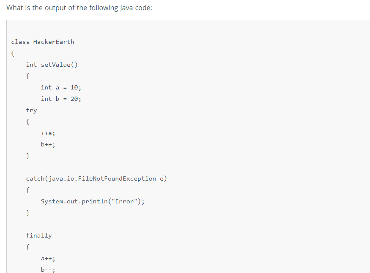Click the try keyword
370x273 pixels.
(31, 111)
